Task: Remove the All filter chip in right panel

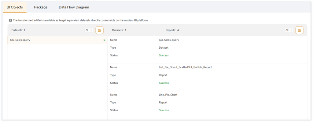Action: point(291,30)
